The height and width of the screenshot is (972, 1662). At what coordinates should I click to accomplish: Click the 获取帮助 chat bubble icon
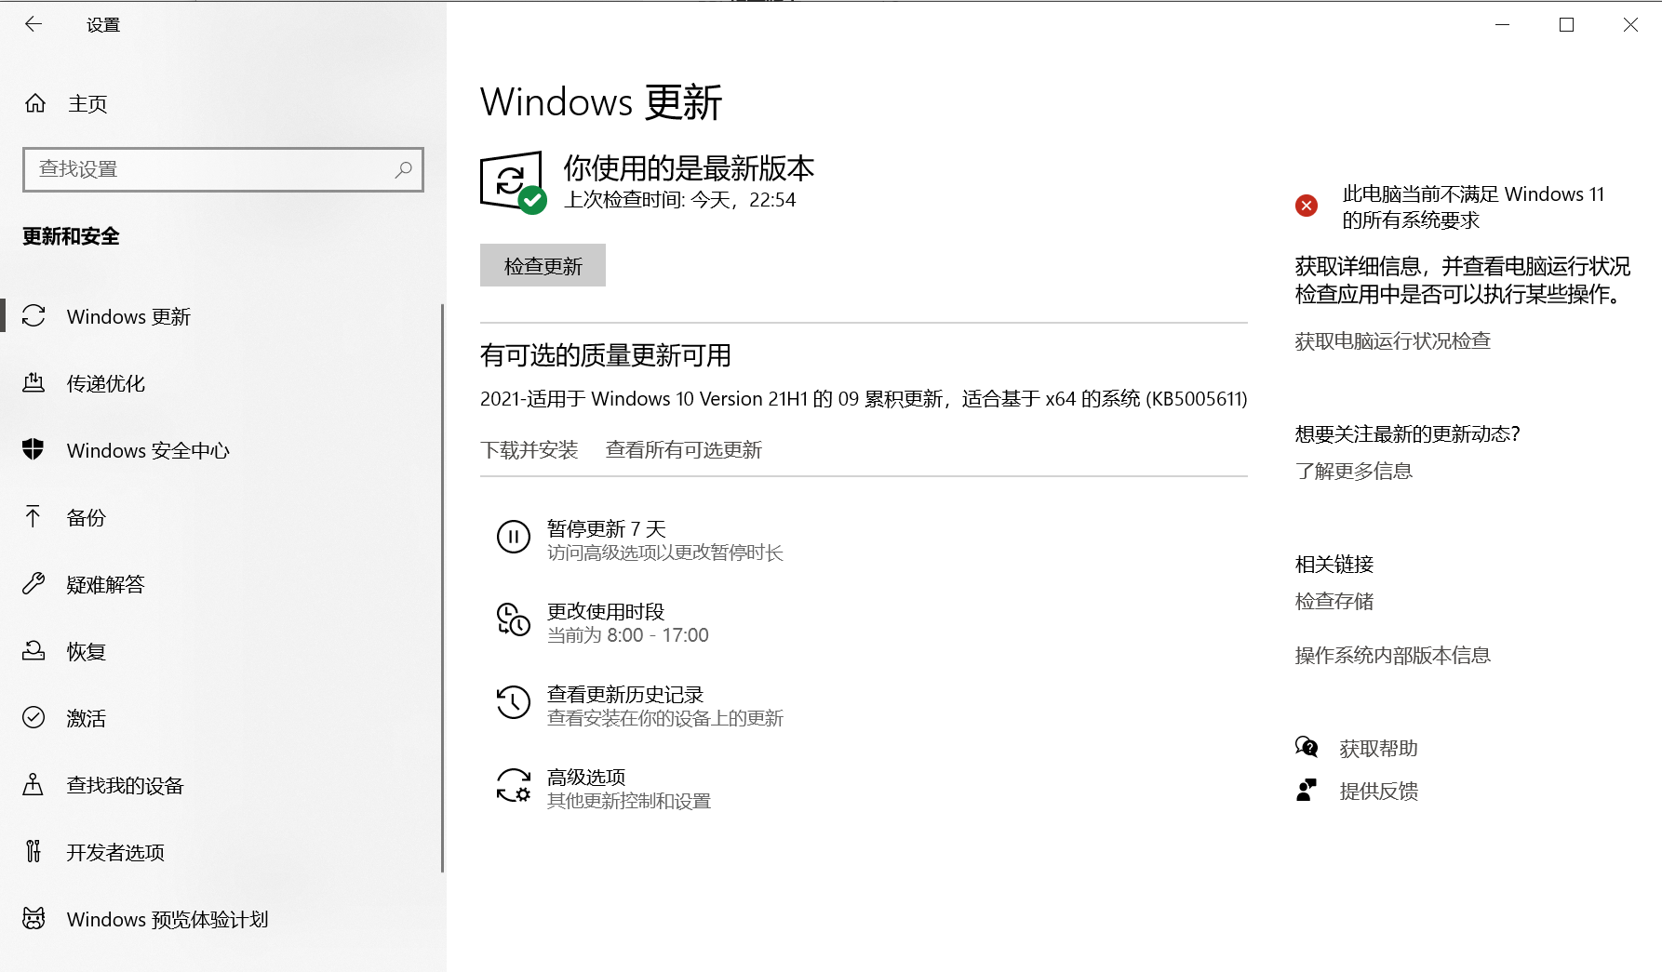tap(1307, 747)
